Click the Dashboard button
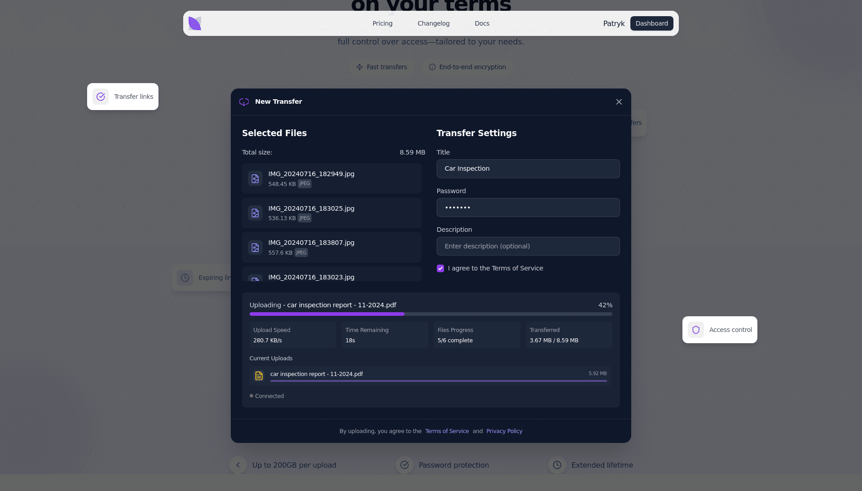Image resolution: width=862 pixels, height=491 pixels. (x=651, y=23)
